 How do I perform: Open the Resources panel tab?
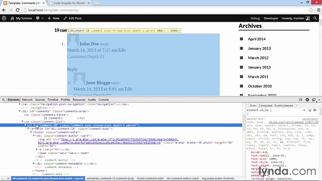coord(79,100)
